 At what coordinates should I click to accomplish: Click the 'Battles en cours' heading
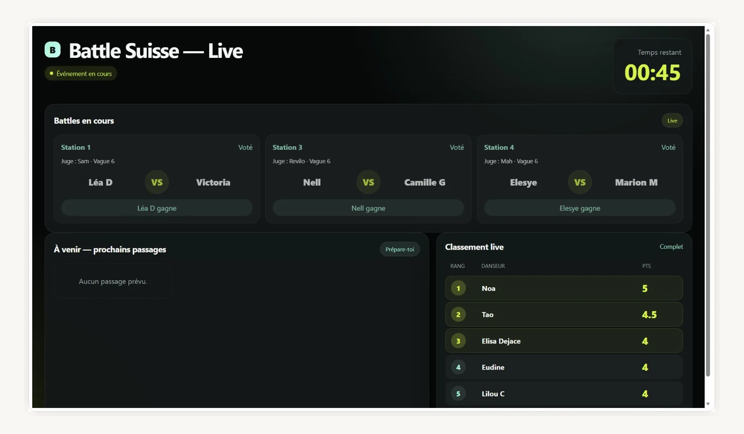[x=84, y=121]
